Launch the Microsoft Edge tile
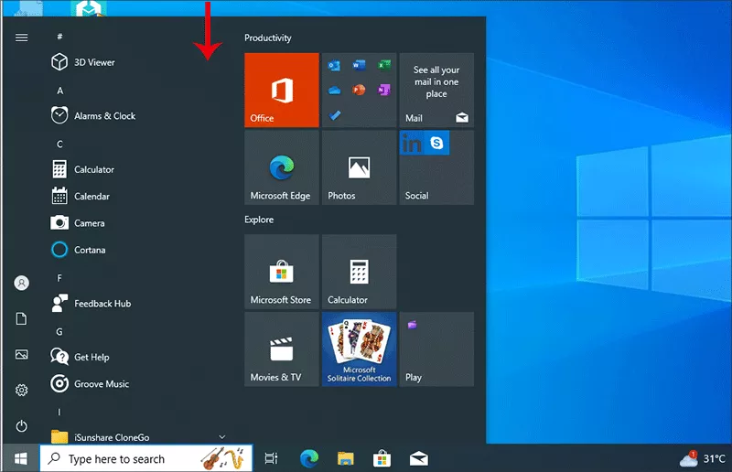 click(x=282, y=167)
